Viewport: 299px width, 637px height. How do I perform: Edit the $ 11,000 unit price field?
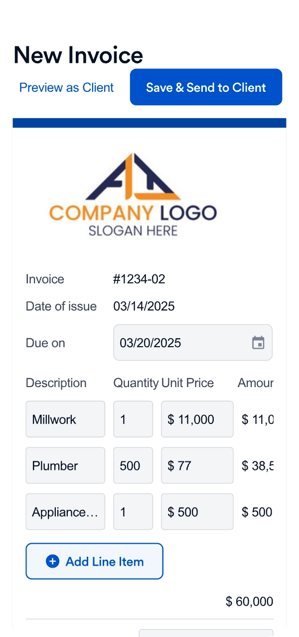pos(197,419)
